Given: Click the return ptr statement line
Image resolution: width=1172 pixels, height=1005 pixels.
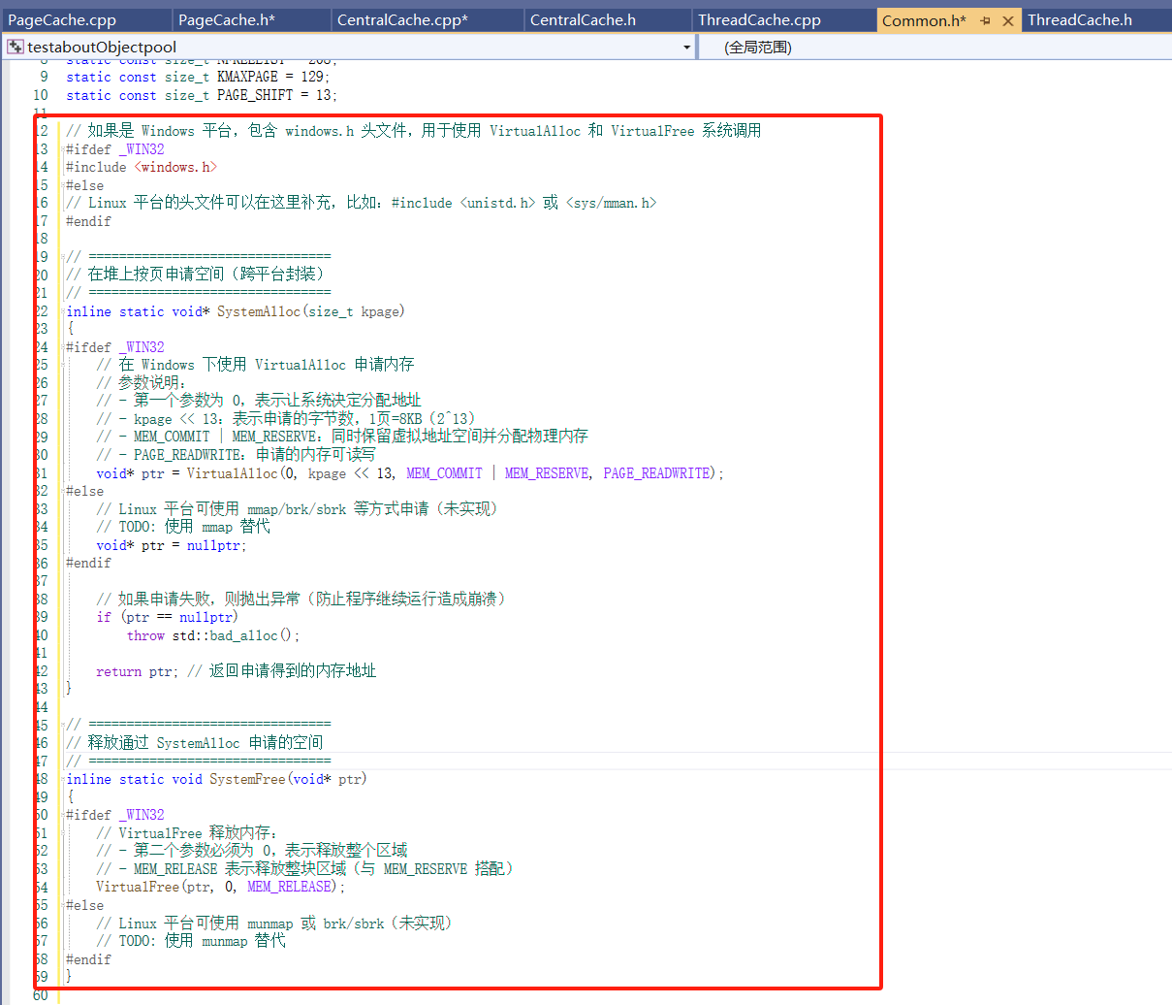Looking at the screenshot, I should (x=236, y=671).
